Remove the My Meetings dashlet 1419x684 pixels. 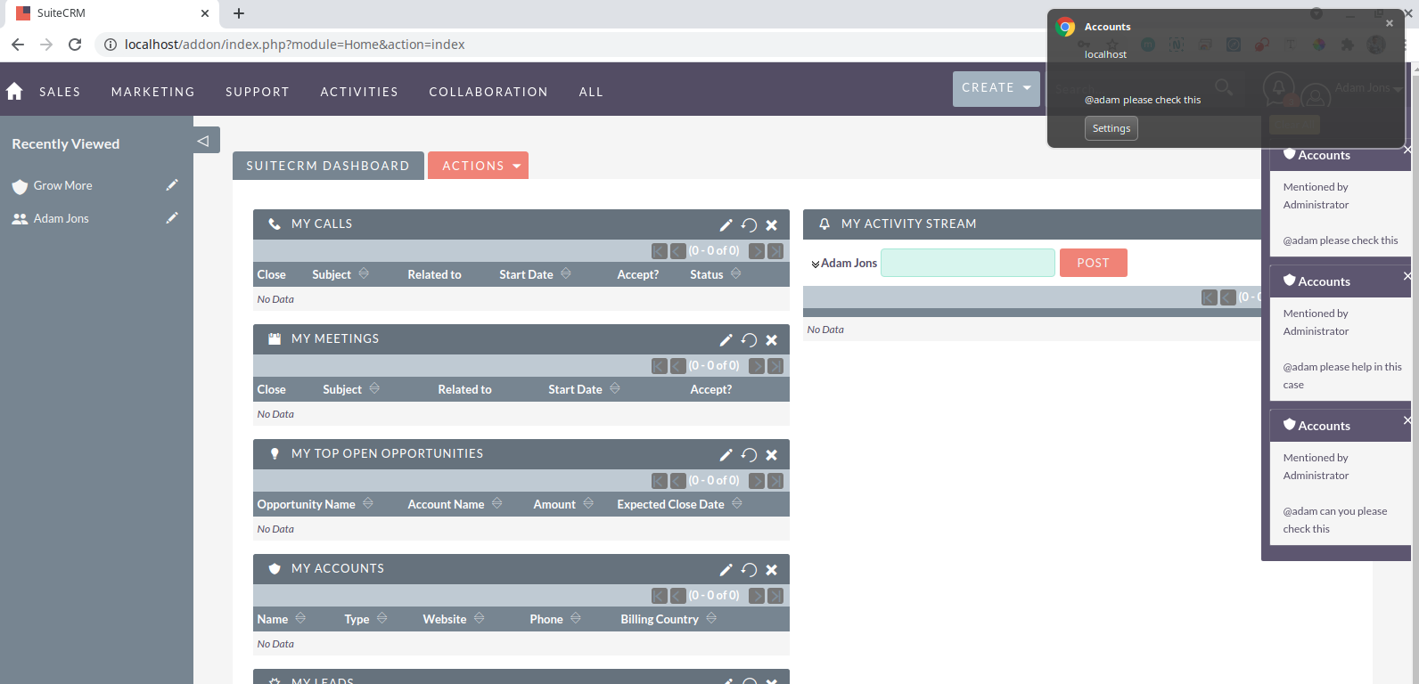pos(772,340)
